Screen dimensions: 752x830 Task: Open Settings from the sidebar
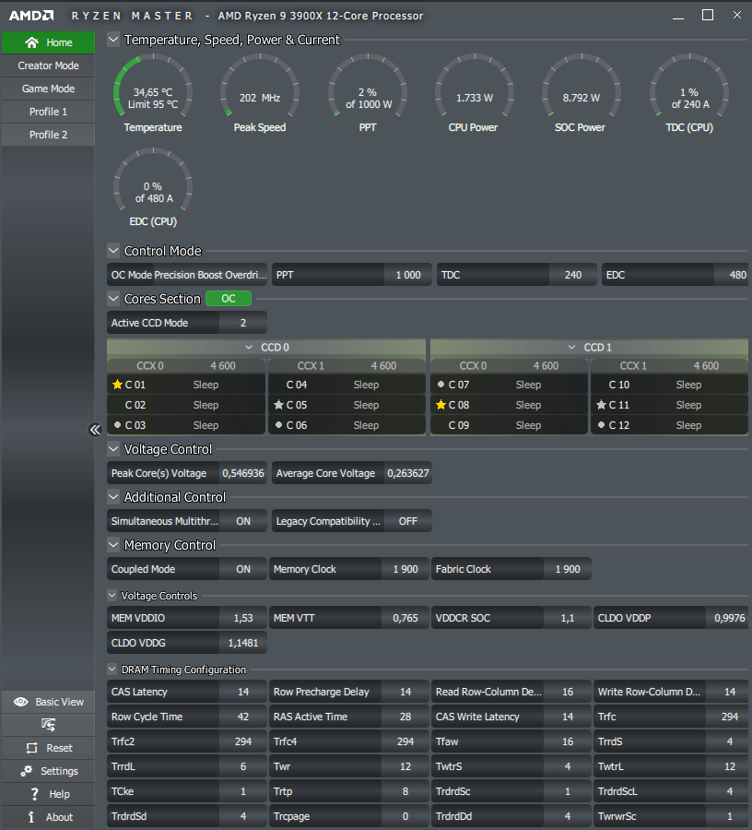pos(48,771)
